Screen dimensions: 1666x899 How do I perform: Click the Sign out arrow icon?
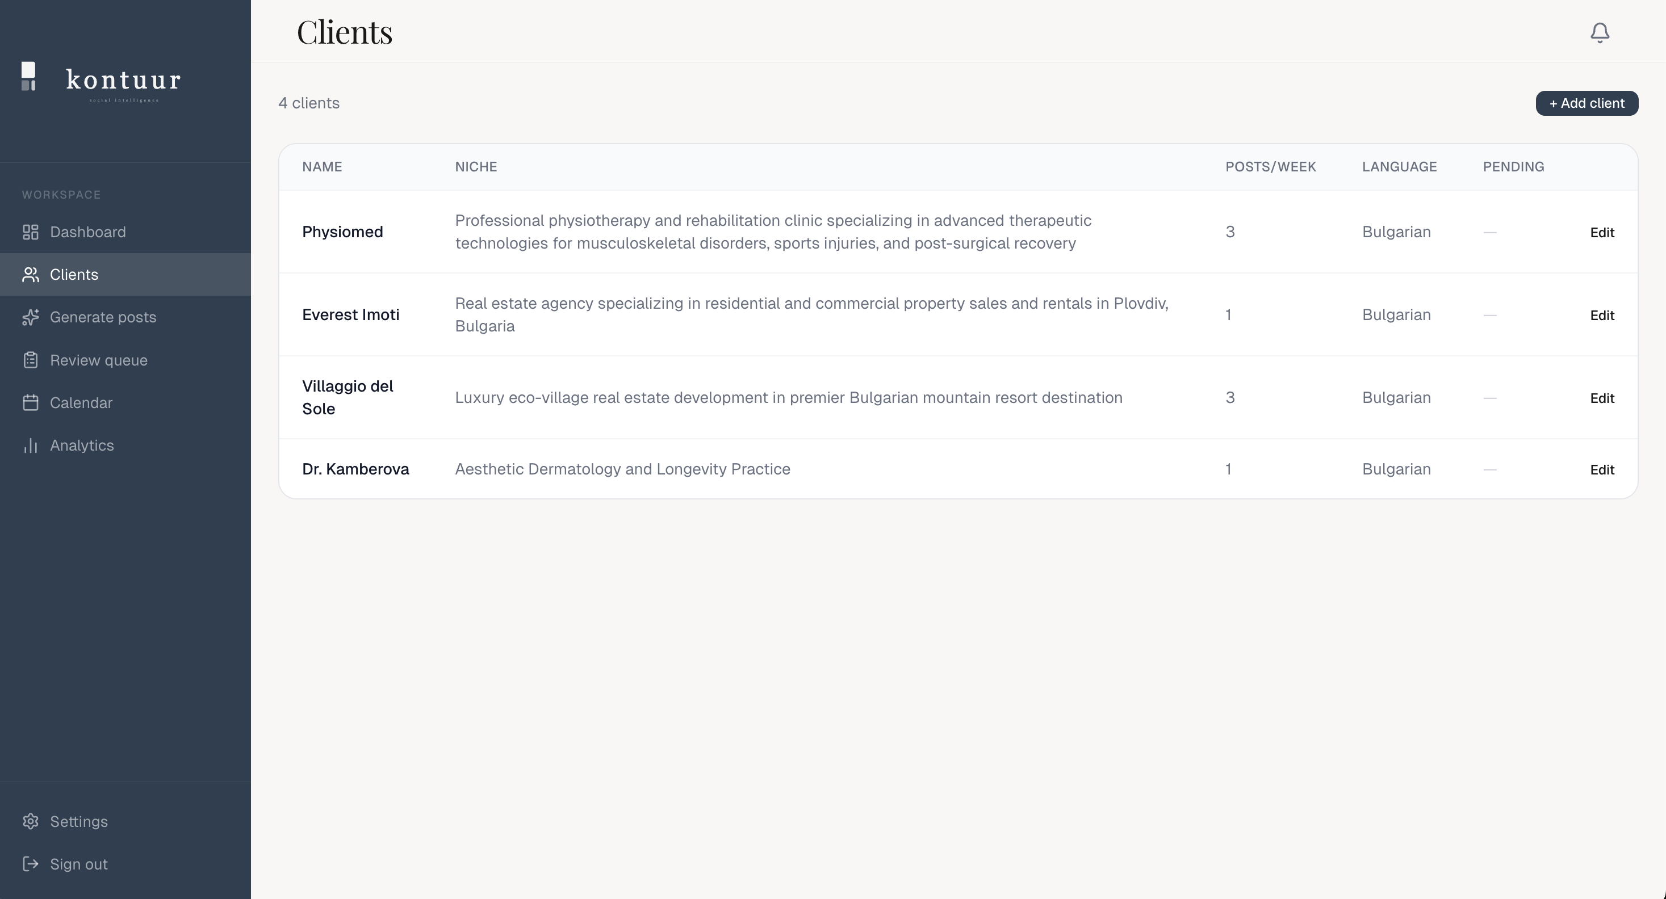31,864
